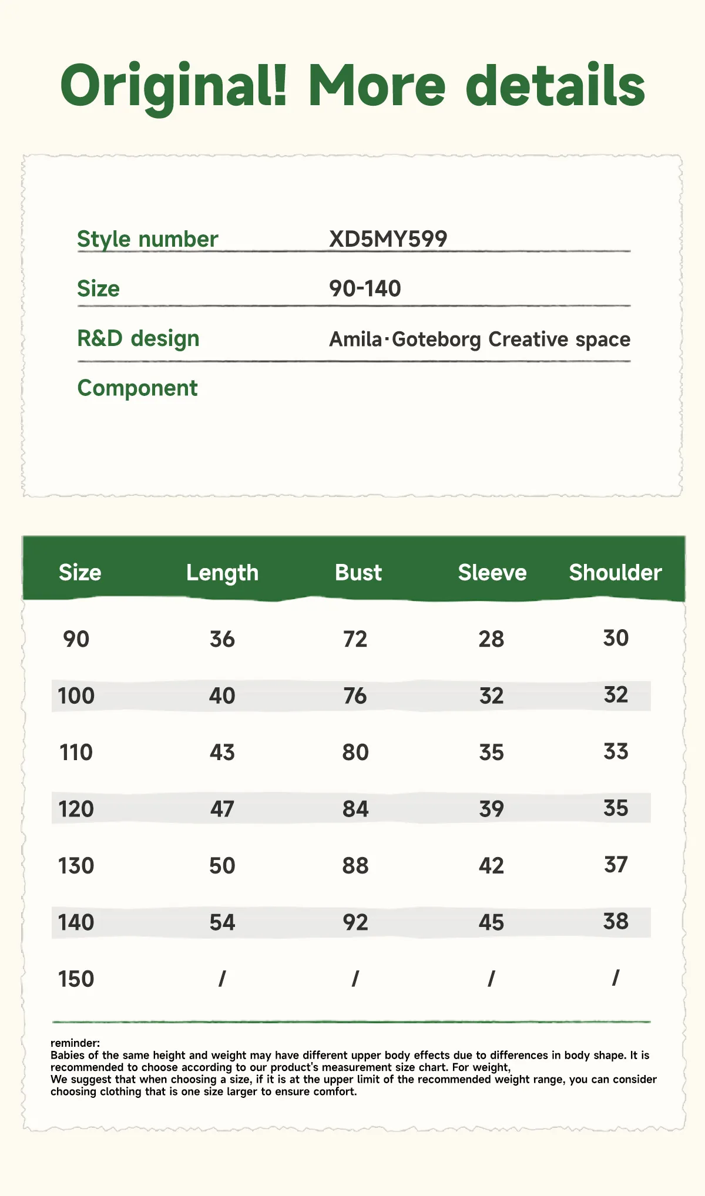Select the size 140 row label
Image resolution: width=705 pixels, height=1196 pixels.
click(x=76, y=923)
